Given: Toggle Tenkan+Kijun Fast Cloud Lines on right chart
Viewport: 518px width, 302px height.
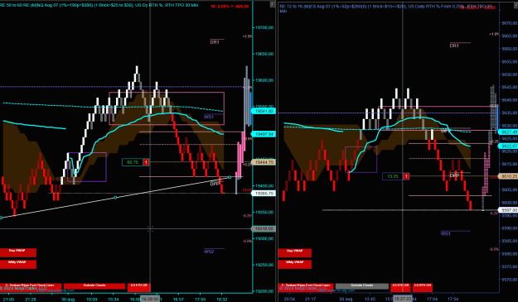Looking at the screenshot, I should coord(306,287).
